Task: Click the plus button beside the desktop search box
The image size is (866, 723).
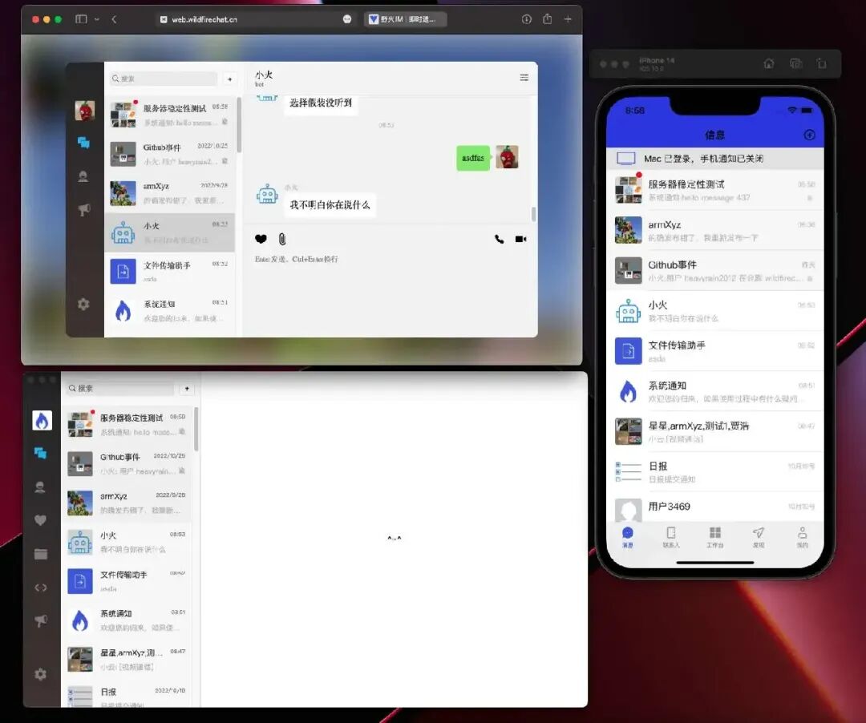Action: click(187, 389)
